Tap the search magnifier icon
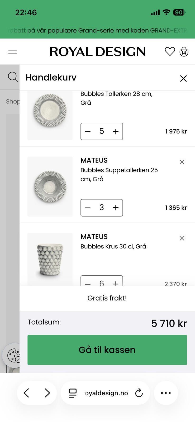195x422 pixels. click(13, 77)
